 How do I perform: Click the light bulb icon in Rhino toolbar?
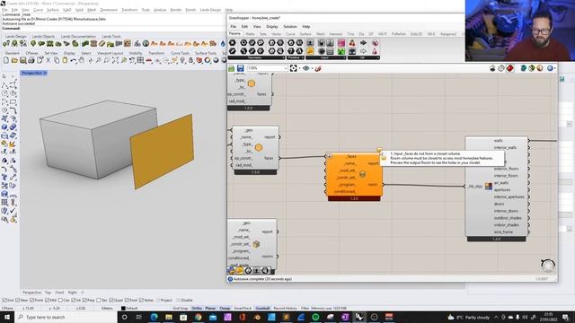pyautogui.click(x=182, y=60)
